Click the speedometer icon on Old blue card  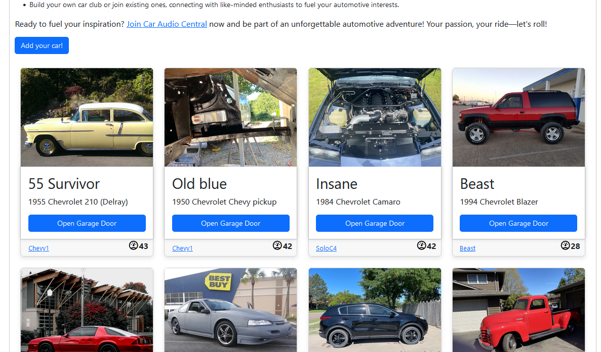pos(277,245)
